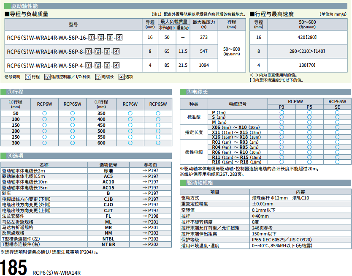The width and height of the screenshot is (352, 276).
Task: Click the spec value ±0.01mm
Action: click(263, 204)
